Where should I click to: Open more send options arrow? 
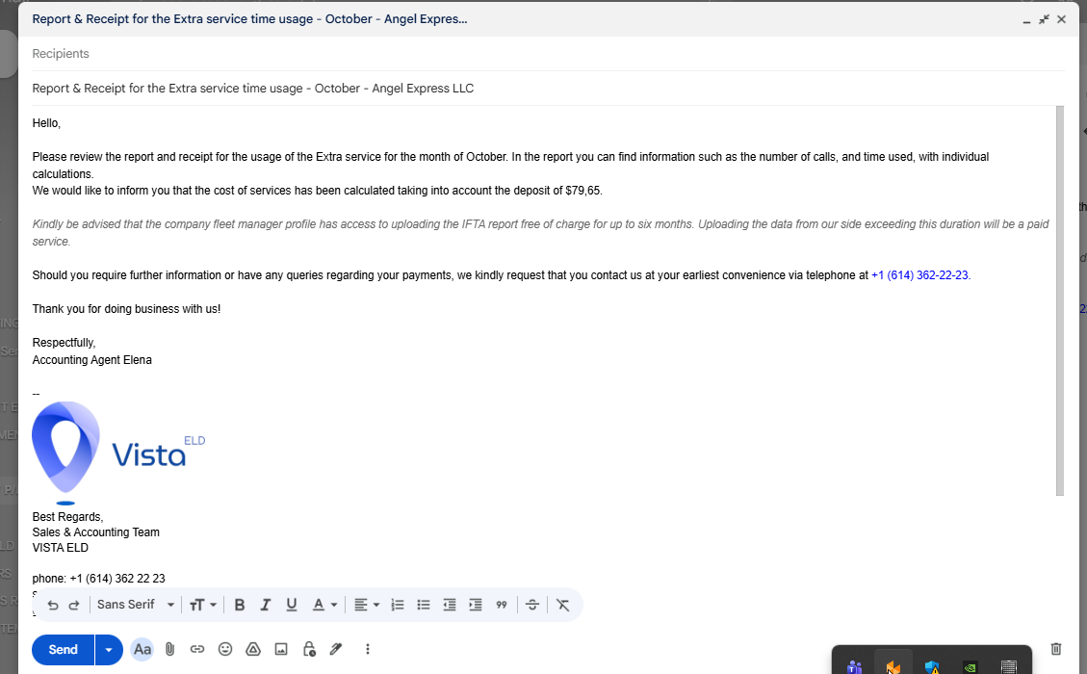tap(109, 650)
